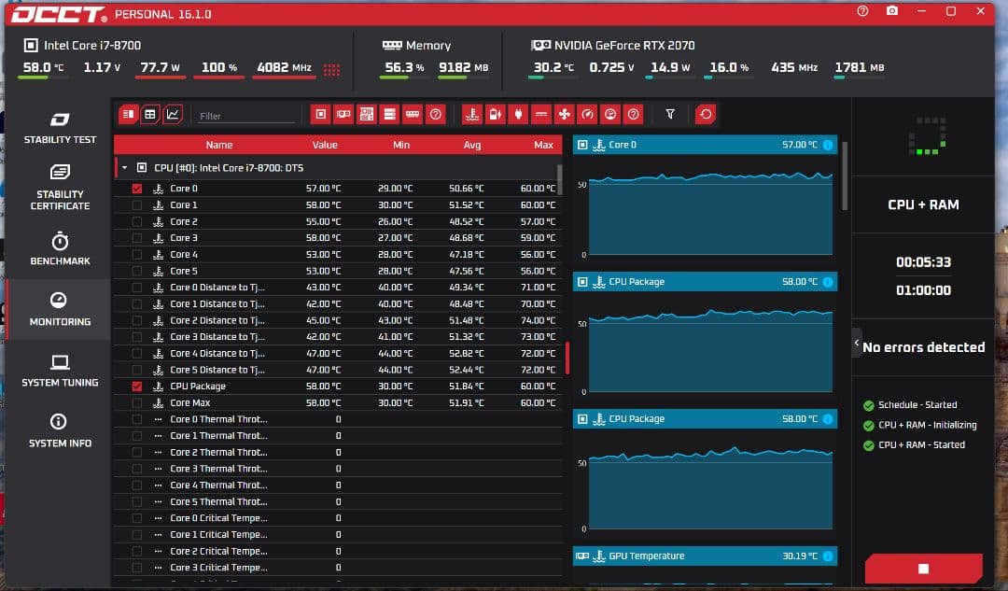This screenshot has height=591, width=1008.
Task: Open the Stability Test section
Action: click(60, 128)
